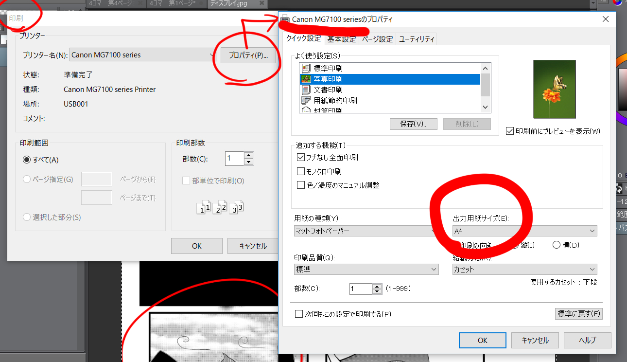Toggle 印刷前にプレビューを表示(W) checkbox
This screenshot has height=362, width=627.
(x=510, y=131)
